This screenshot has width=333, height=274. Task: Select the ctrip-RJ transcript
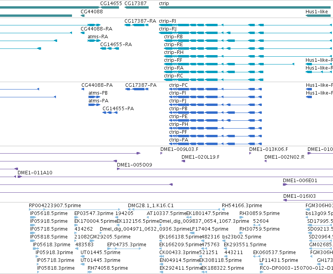pyautogui.click(x=246, y=33)
